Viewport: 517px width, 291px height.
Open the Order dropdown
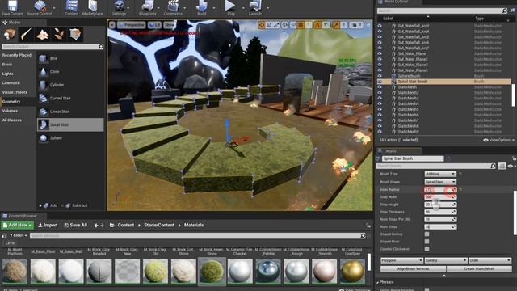tap(490, 260)
